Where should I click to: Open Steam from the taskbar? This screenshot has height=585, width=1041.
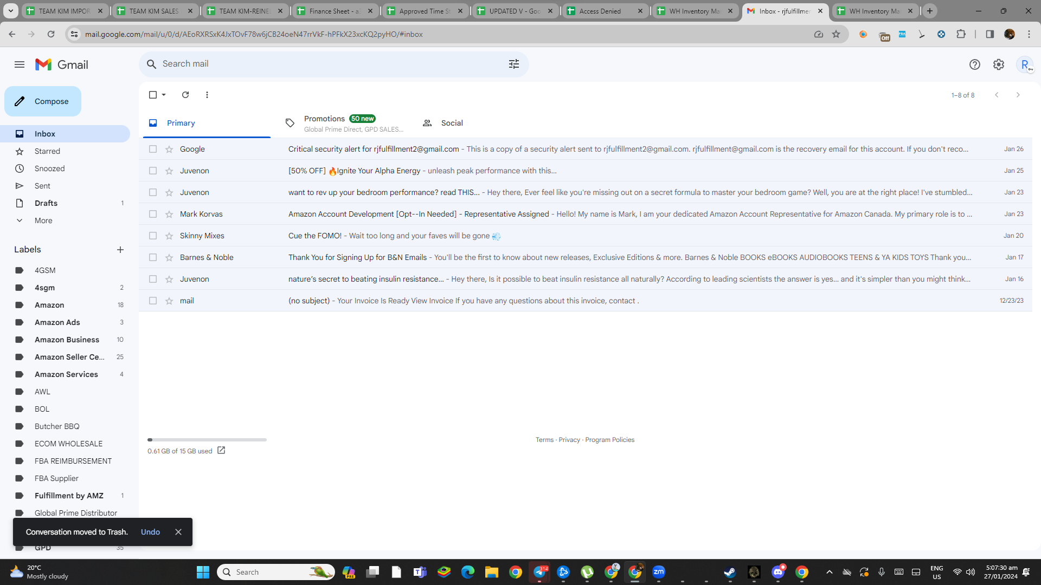click(x=730, y=572)
